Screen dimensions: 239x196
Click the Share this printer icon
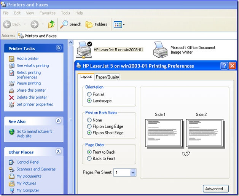coord(11,90)
